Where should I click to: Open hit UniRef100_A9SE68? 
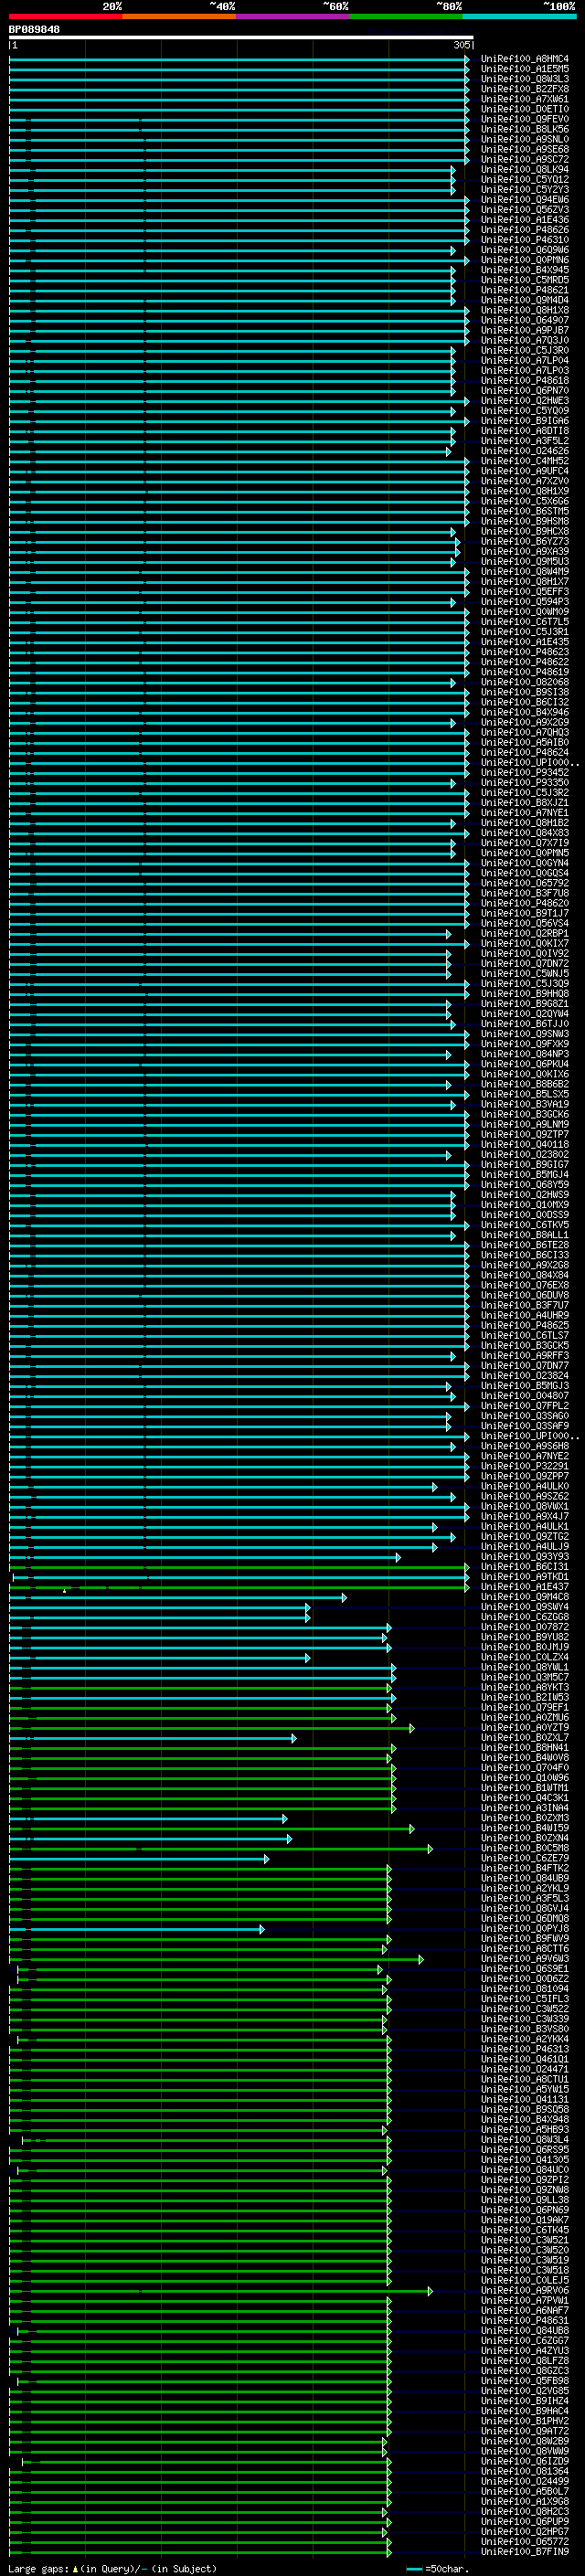(524, 149)
